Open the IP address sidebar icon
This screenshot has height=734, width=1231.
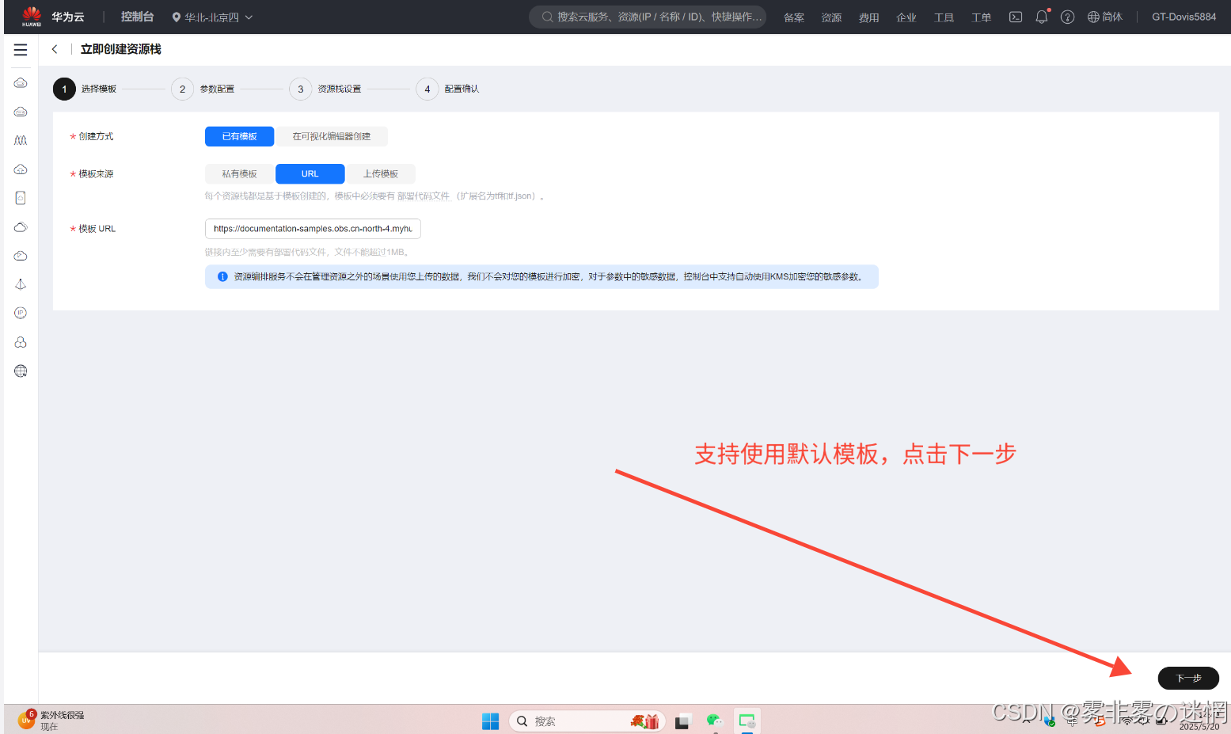click(21, 313)
